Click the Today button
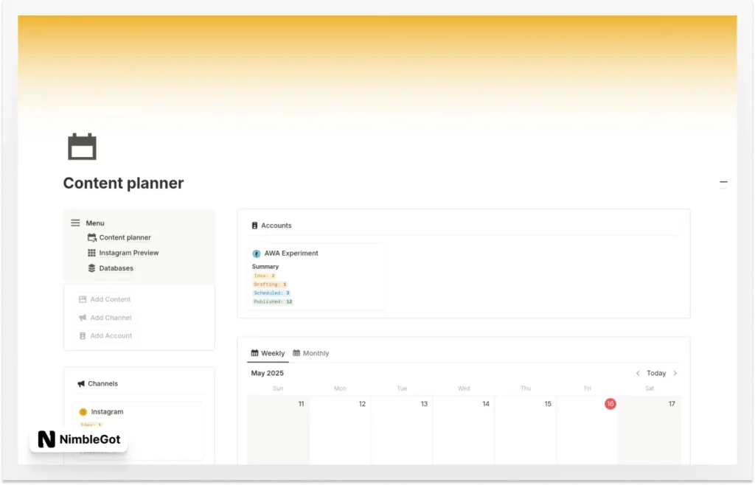The width and height of the screenshot is (755, 485). coord(655,373)
